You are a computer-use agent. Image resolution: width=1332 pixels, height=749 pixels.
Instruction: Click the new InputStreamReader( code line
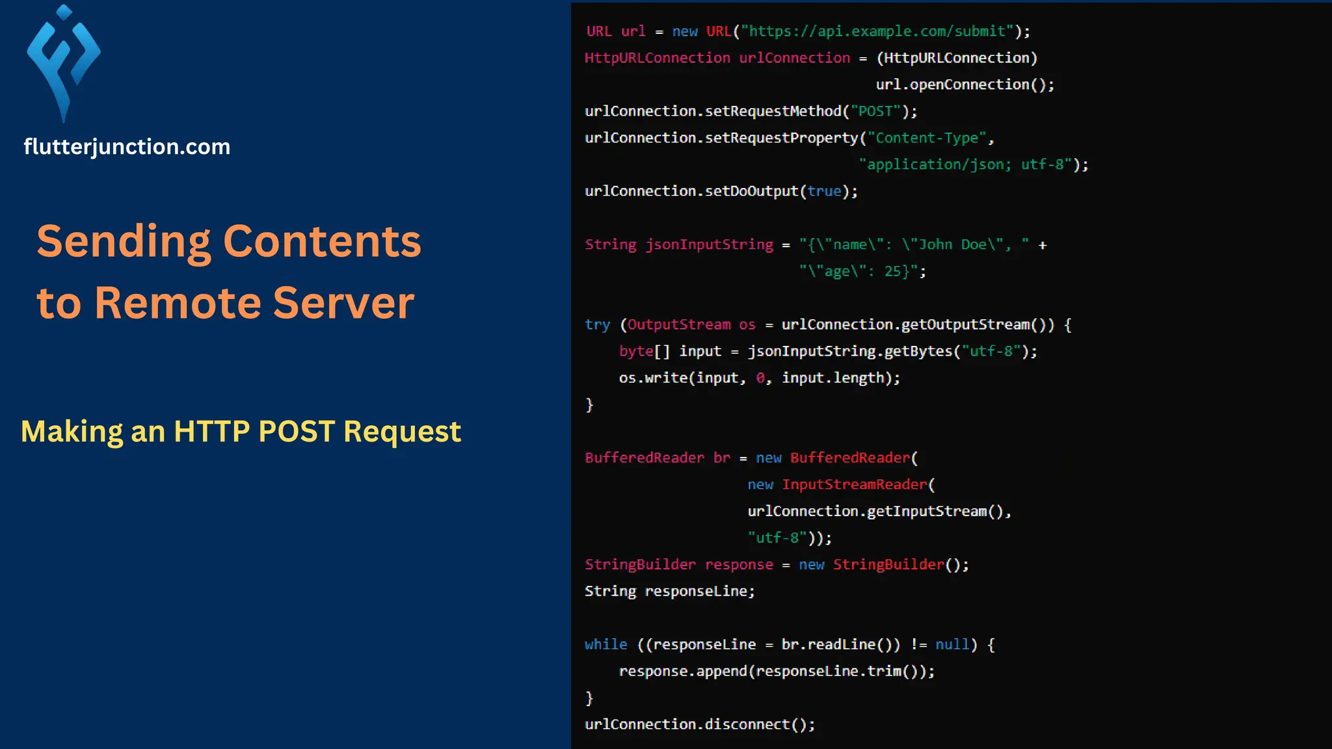pyautogui.click(x=840, y=484)
